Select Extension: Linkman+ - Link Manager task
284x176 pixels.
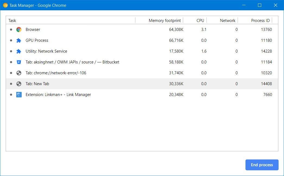tap(142, 95)
